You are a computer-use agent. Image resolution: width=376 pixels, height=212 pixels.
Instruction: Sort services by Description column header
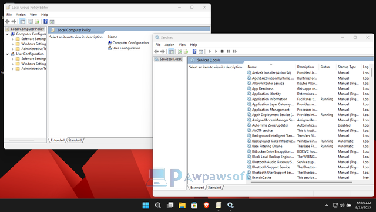tap(307, 67)
